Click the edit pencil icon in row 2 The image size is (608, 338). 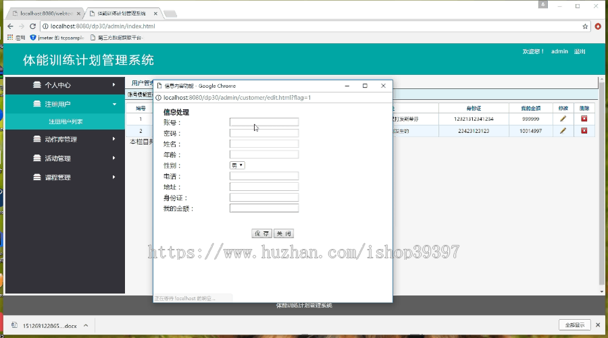pos(563,131)
